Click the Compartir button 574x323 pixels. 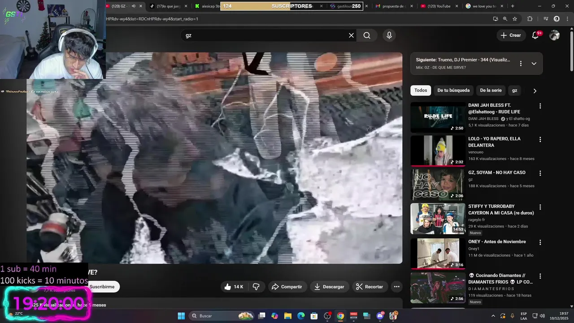[x=287, y=287]
